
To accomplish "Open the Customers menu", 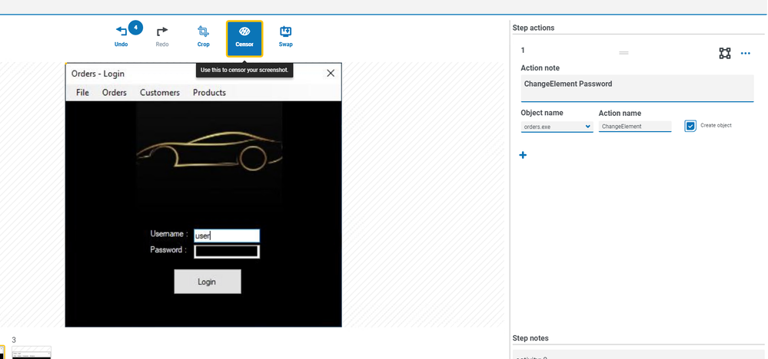I will pos(160,93).
